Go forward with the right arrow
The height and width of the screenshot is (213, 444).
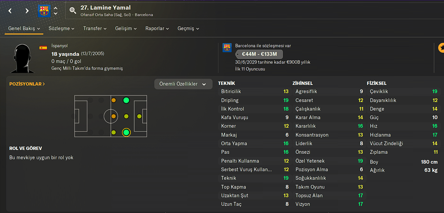(27, 11)
